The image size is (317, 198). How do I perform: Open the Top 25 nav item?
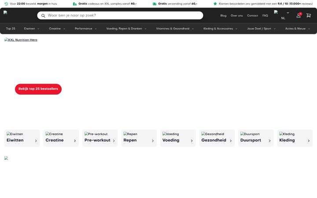[x=11, y=29]
